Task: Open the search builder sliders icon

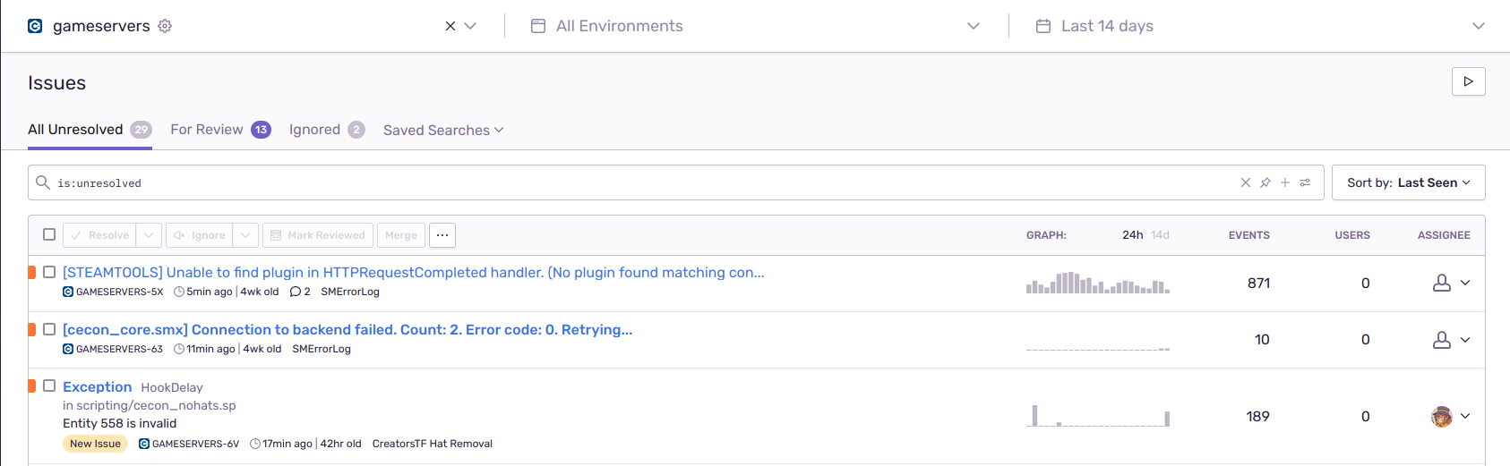Action: (x=1306, y=182)
